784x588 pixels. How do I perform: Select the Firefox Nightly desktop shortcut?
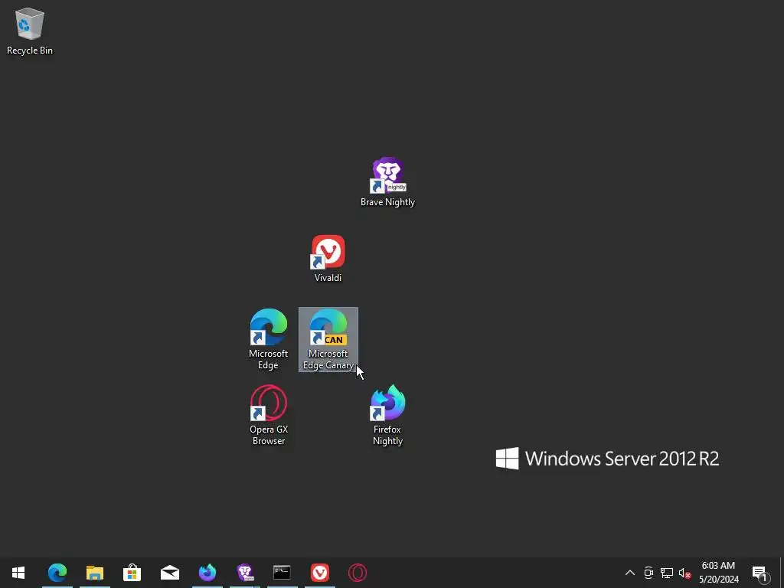click(x=387, y=415)
